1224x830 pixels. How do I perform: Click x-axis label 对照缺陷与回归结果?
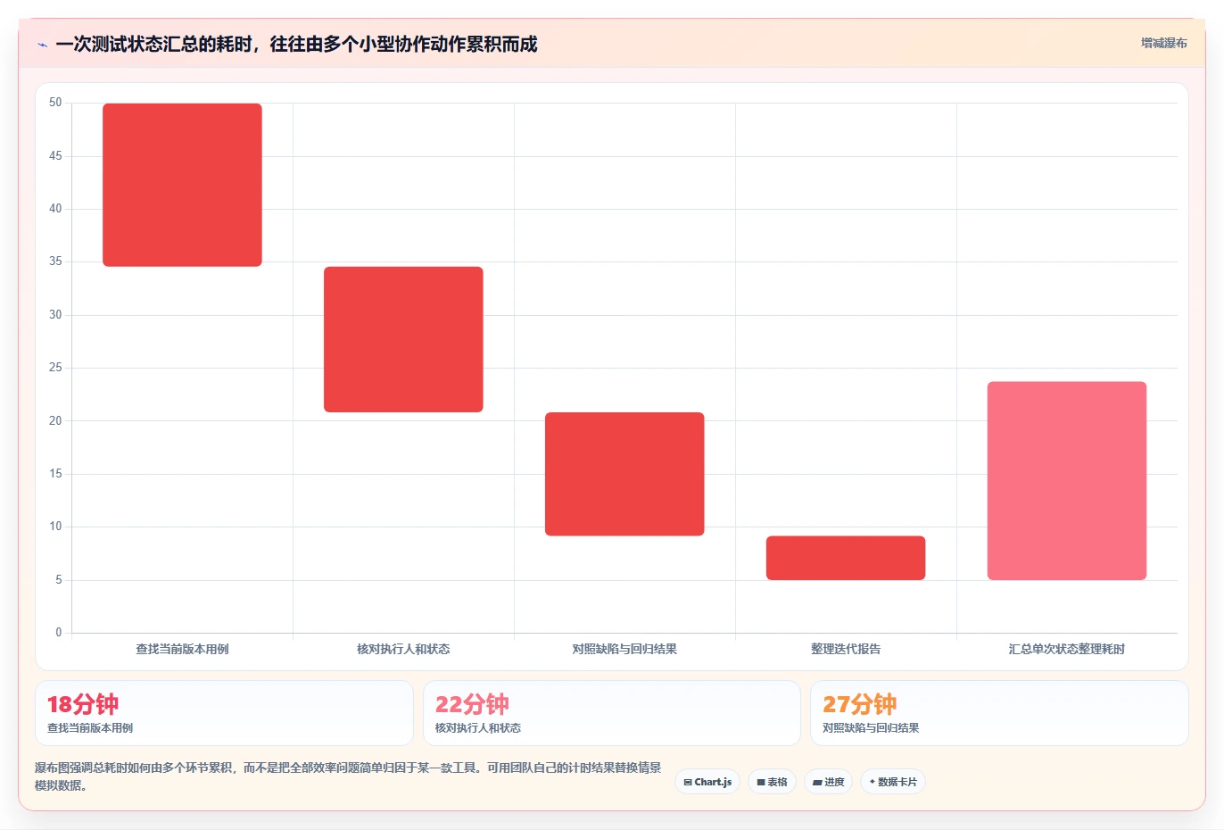click(x=624, y=649)
